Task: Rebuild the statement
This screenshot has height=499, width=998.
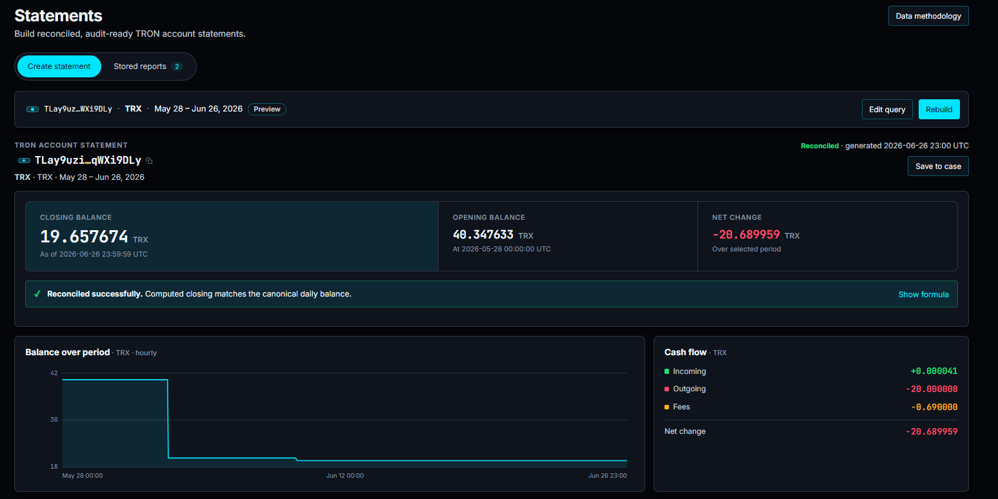Action: point(939,109)
